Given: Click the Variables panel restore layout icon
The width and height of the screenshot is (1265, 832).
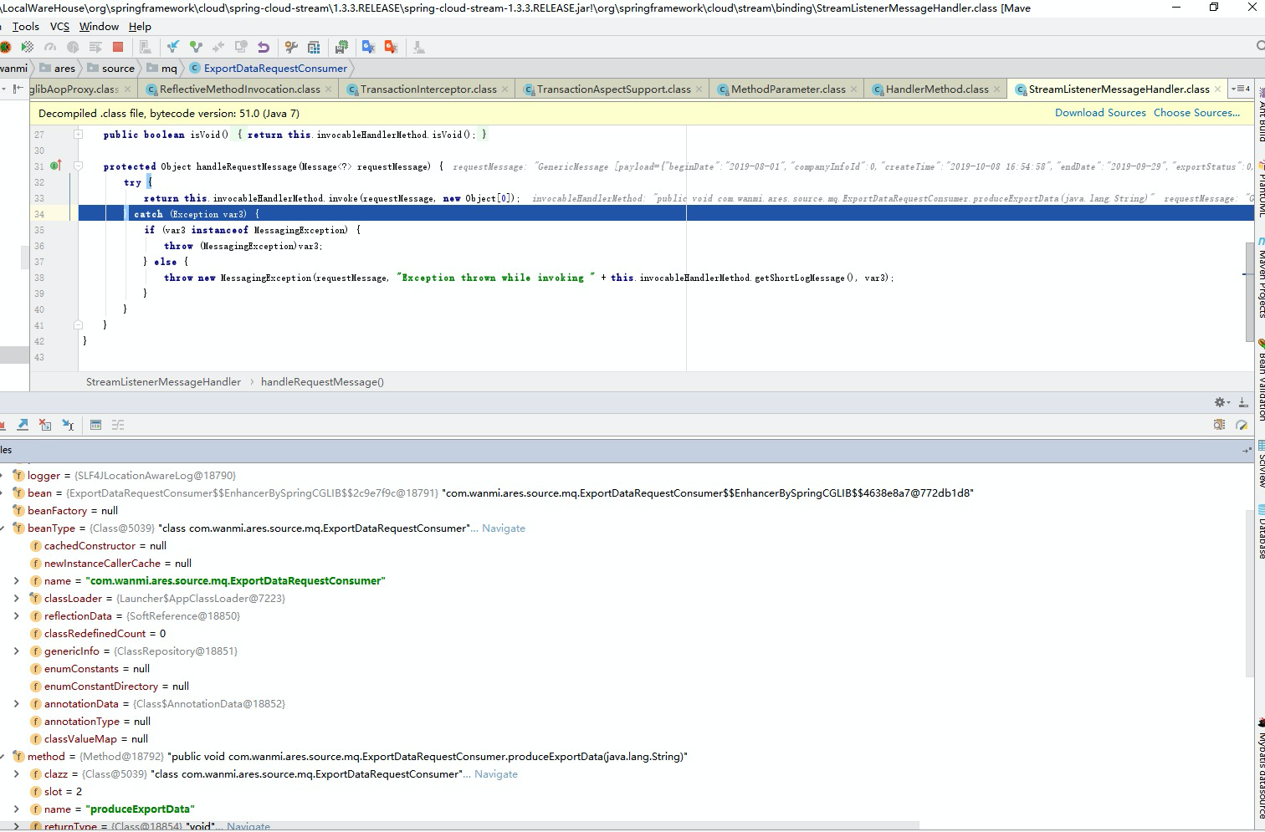Looking at the screenshot, I should pos(1247,450).
